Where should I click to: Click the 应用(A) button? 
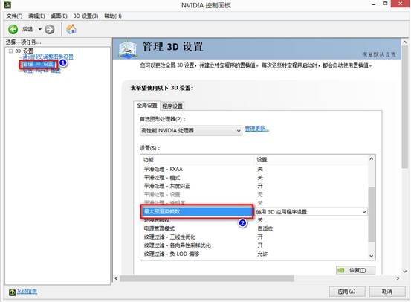pos(347,292)
